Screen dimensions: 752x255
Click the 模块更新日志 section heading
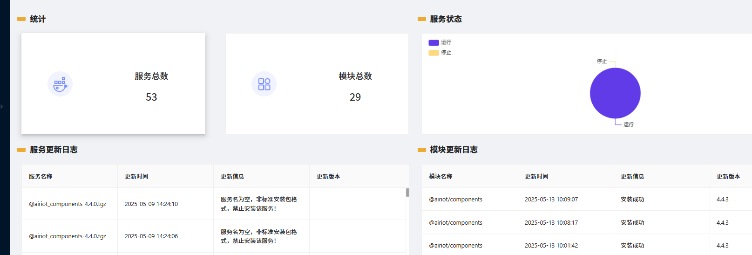click(x=454, y=150)
